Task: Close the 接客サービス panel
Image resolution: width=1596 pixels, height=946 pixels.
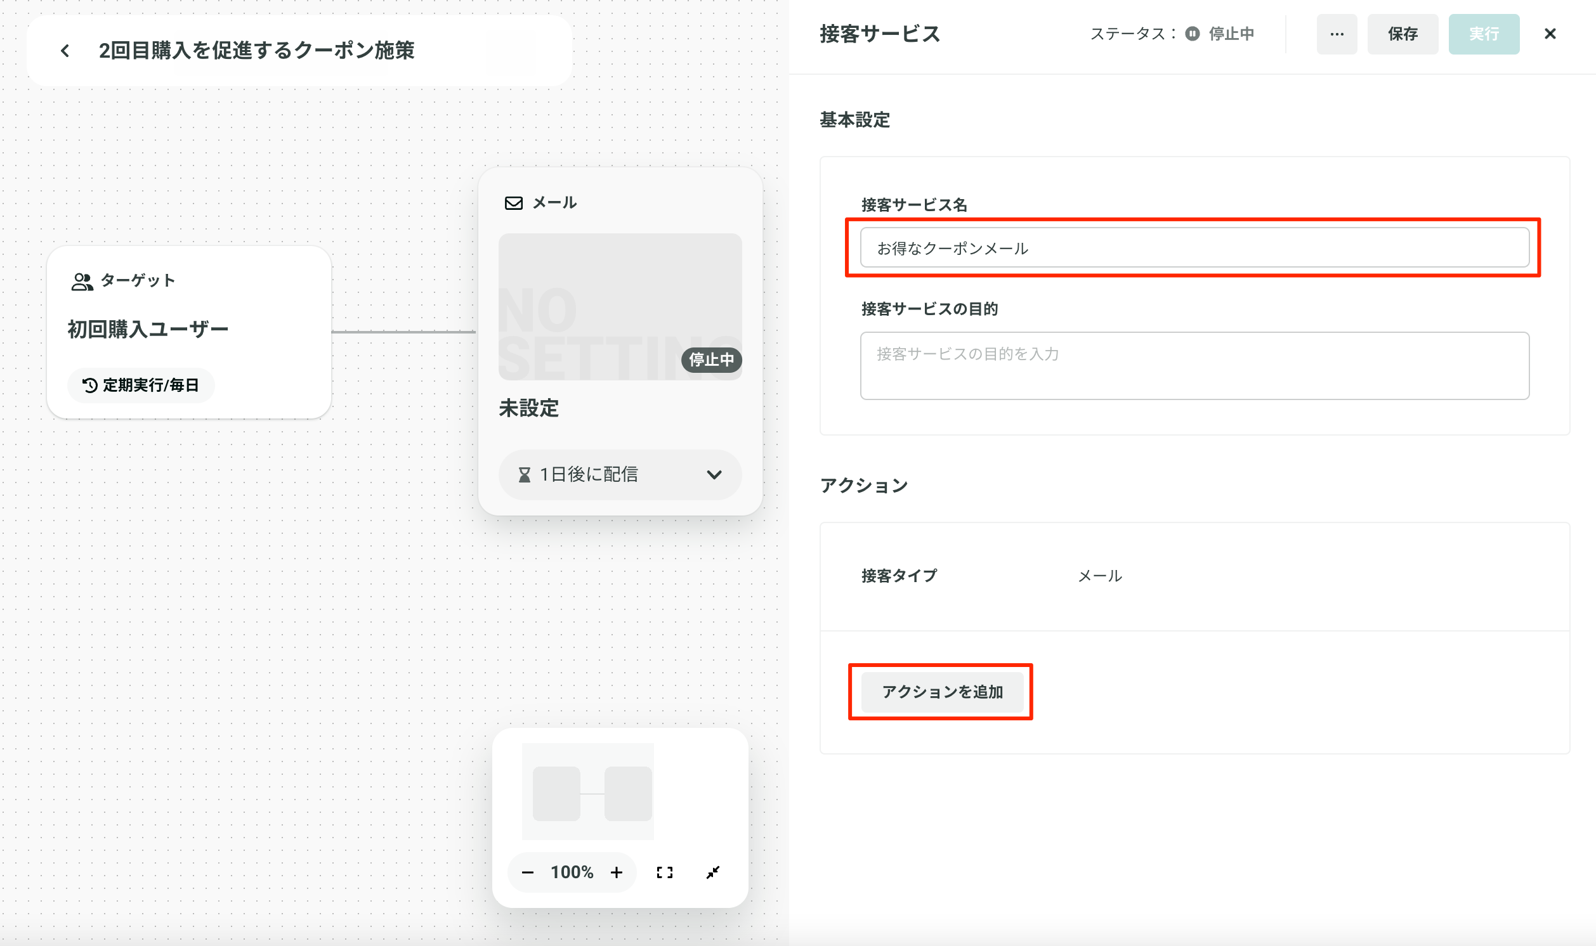Action: pos(1550,34)
